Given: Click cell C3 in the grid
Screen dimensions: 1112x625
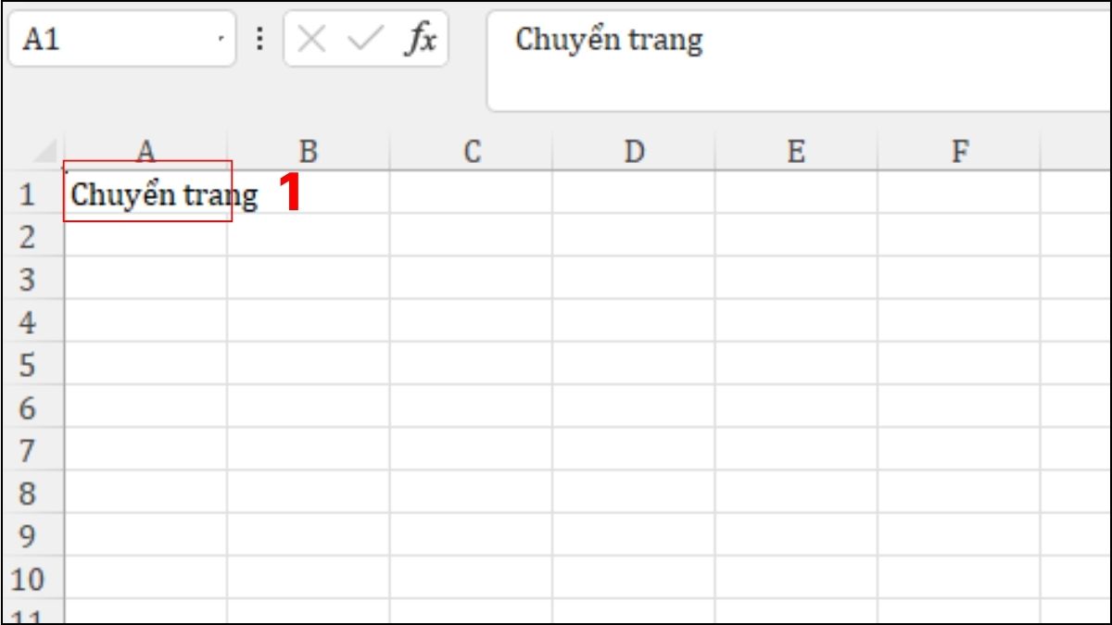Looking at the screenshot, I should [x=471, y=278].
